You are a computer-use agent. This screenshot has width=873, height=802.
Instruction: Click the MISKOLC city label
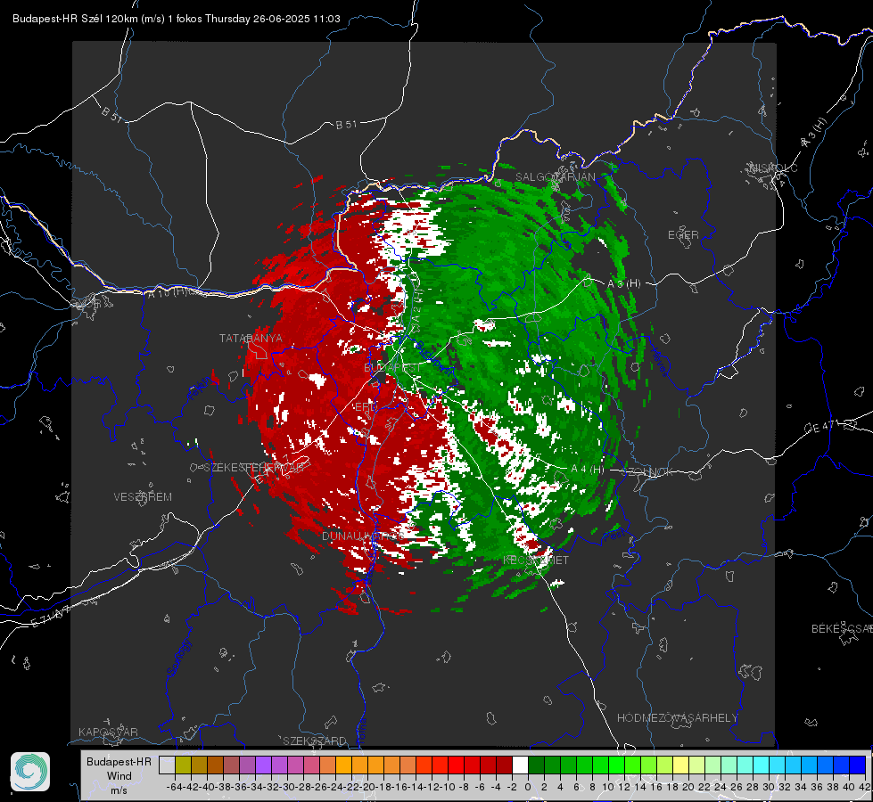click(773, 168)
